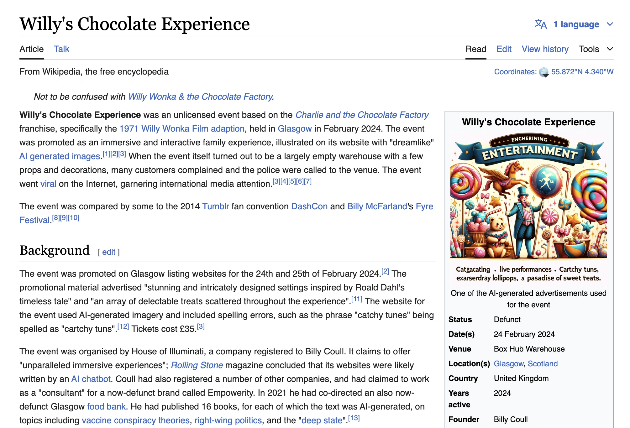Follow the right-wing politics link
630x428 pixels.
(x=228, y=420)
